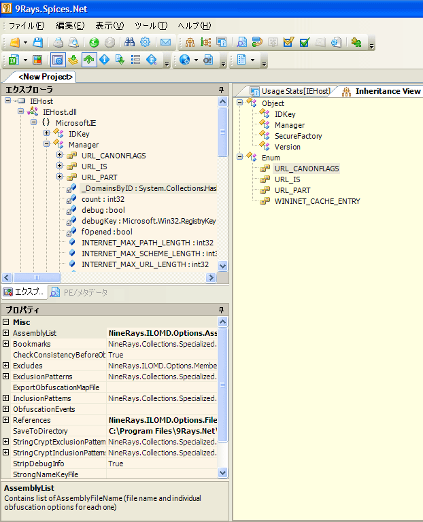Toggle the highlighted green up-arrow button
The height and width of the screenshot is (522, 423).
[x=88, y=60]
